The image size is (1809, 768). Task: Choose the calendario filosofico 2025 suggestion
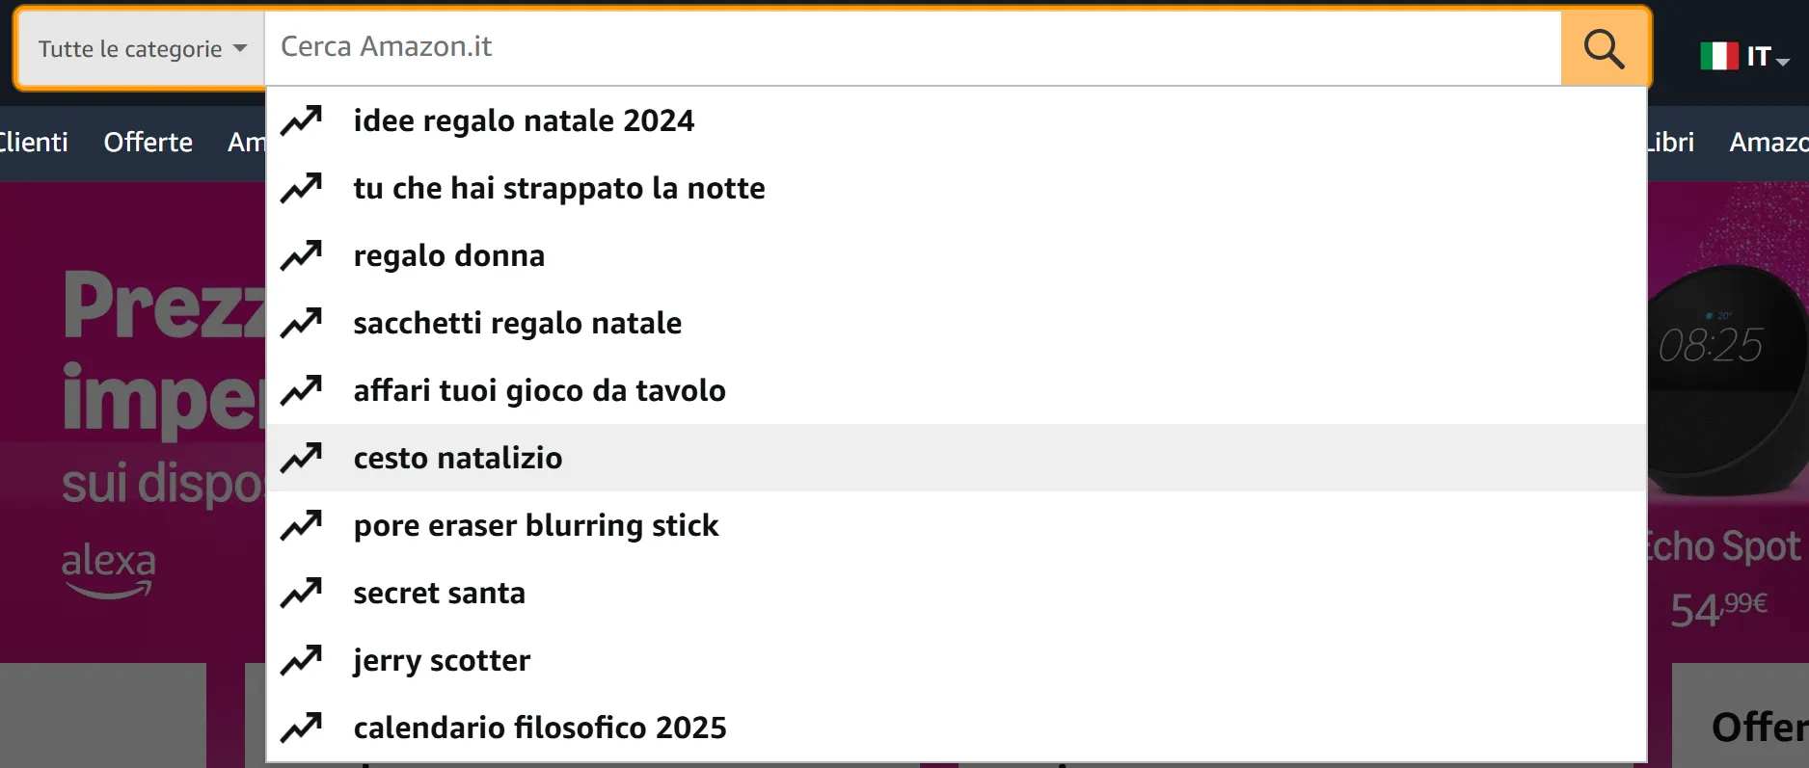click(x=540, y=727)
